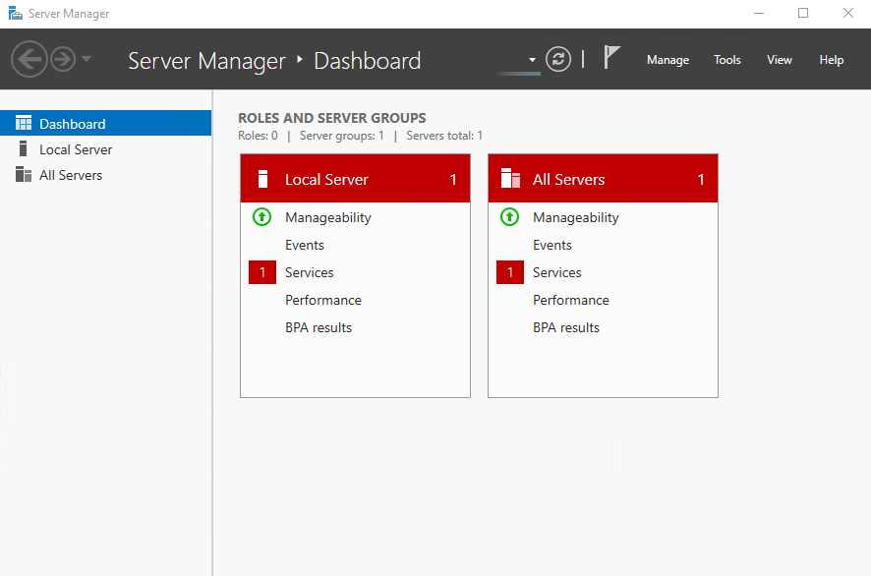Click the Local Server icon in sidebar

(23, 148)
